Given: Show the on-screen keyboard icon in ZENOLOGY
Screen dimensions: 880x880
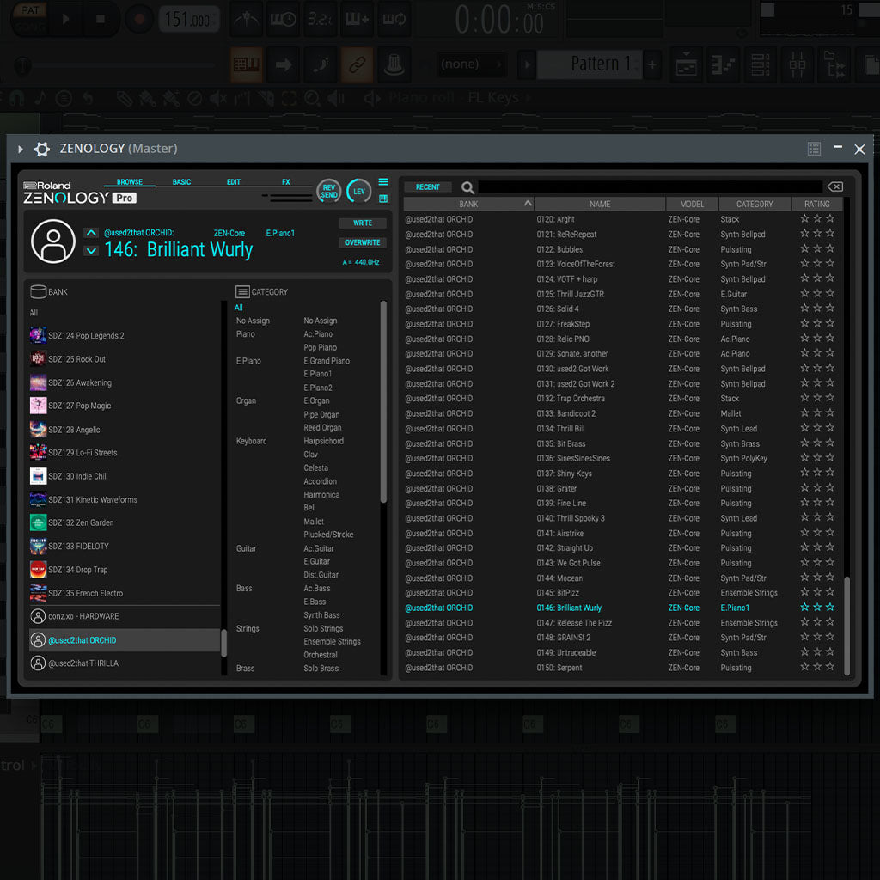Looking at the screenshot, I should (383, 199).
